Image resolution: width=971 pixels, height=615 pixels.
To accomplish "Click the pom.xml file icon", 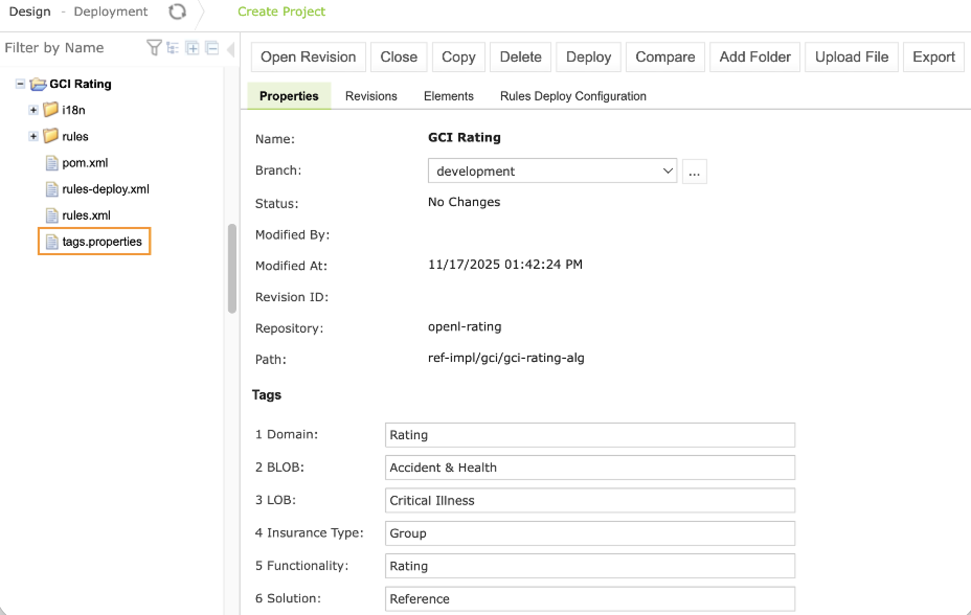I will point(52,163).
